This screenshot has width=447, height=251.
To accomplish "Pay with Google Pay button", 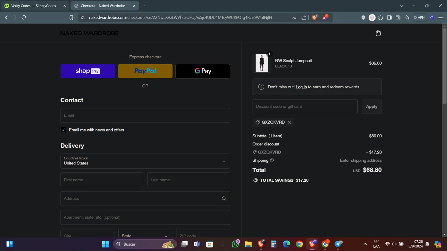I will click(203, 71).
